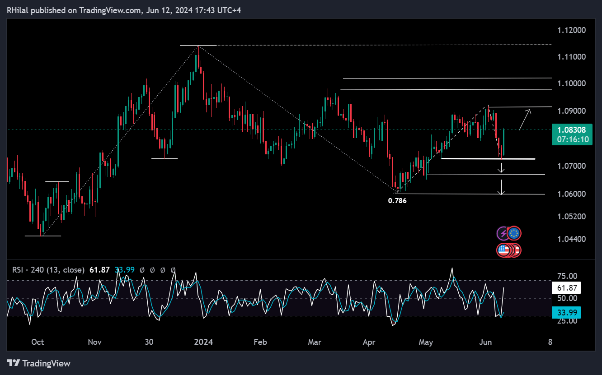Click the 8 date label on time axis

[x=550, y=342]
